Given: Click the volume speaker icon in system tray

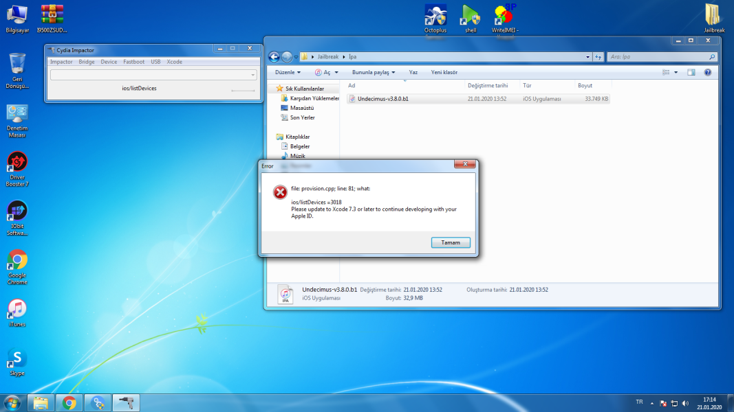Looking at the screenshot, I should click(684, 403).
